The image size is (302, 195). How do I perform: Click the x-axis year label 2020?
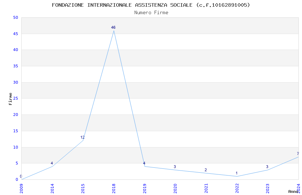coord(175,189)
